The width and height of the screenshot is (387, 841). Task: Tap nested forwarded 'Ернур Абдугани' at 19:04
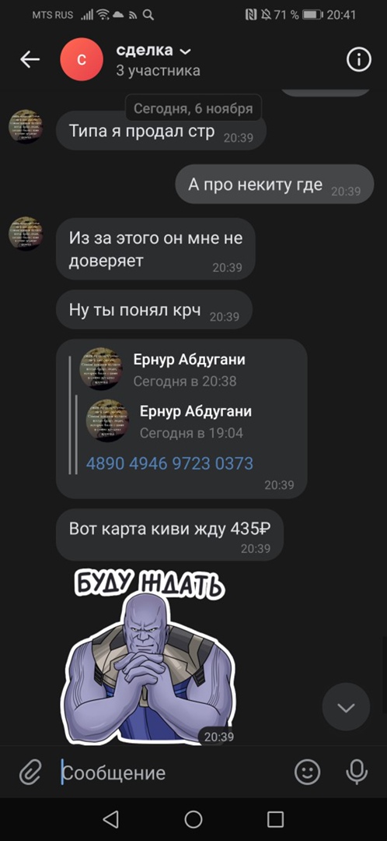(x=196, y=411)
